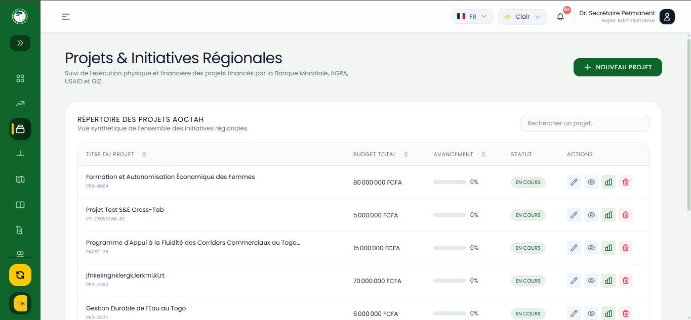Click the 15 000 000 FCFA budget cell
Image resolution: width=691 pixels, height=320 pixels.
tap(377, 248)
